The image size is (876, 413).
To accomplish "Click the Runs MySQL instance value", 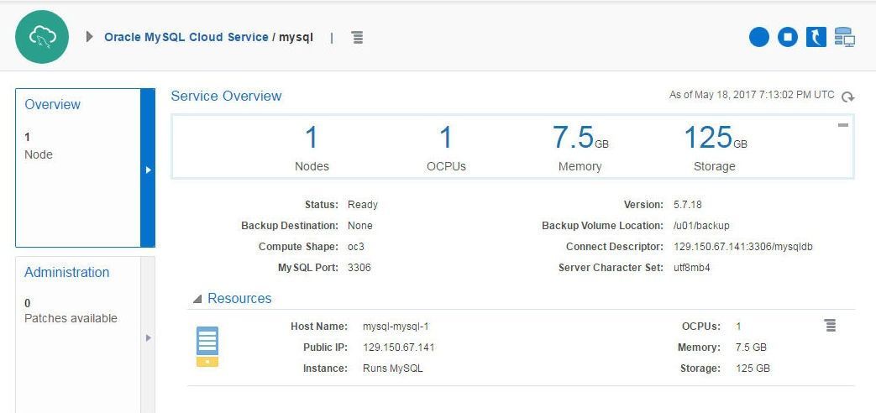I will [x=393, y=369].
